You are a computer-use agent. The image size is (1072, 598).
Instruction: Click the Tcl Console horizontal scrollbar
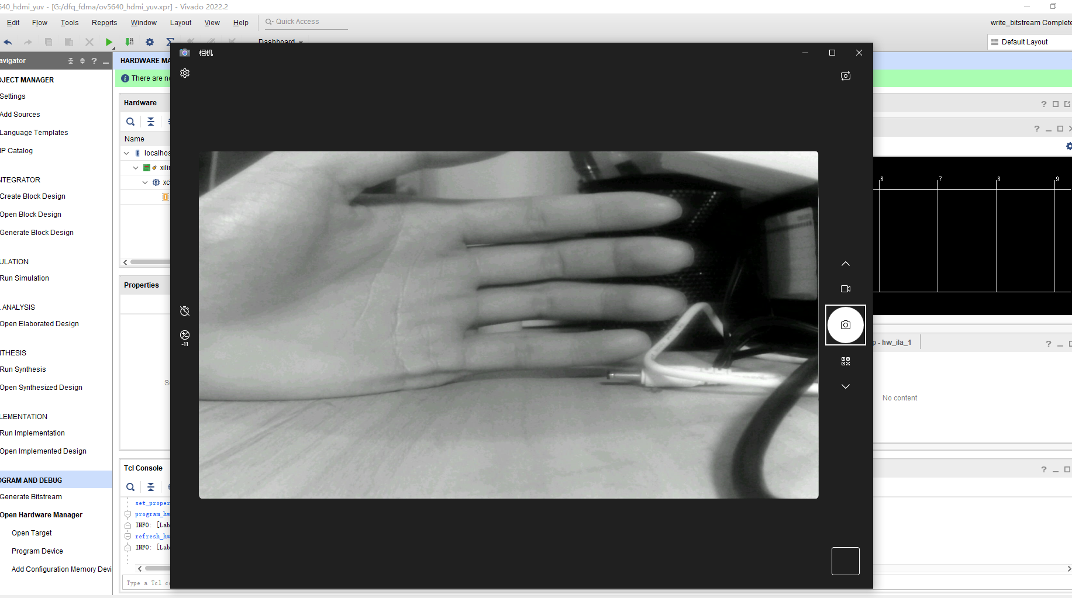(x=157, y=569)
